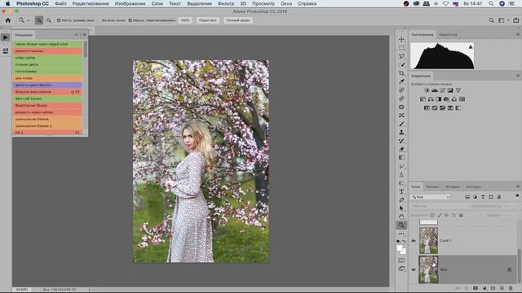522x293 pixels.
Task: Toggle the pixel layers filter icon
Action: coord(467,197)
